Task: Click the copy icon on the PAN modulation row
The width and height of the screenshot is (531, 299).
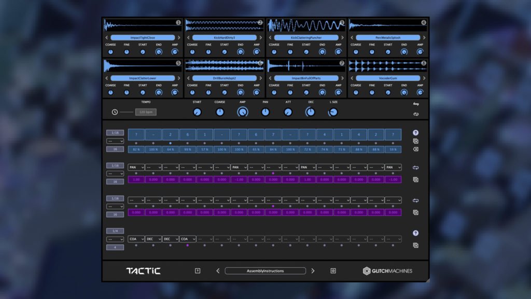Action: pyautogui.click(x=415, y=180)
